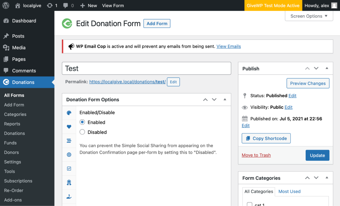The width and height of the screenshot is (340, 206).
Task: Select the Enabled radio button
Action: [x=82, y=122]
